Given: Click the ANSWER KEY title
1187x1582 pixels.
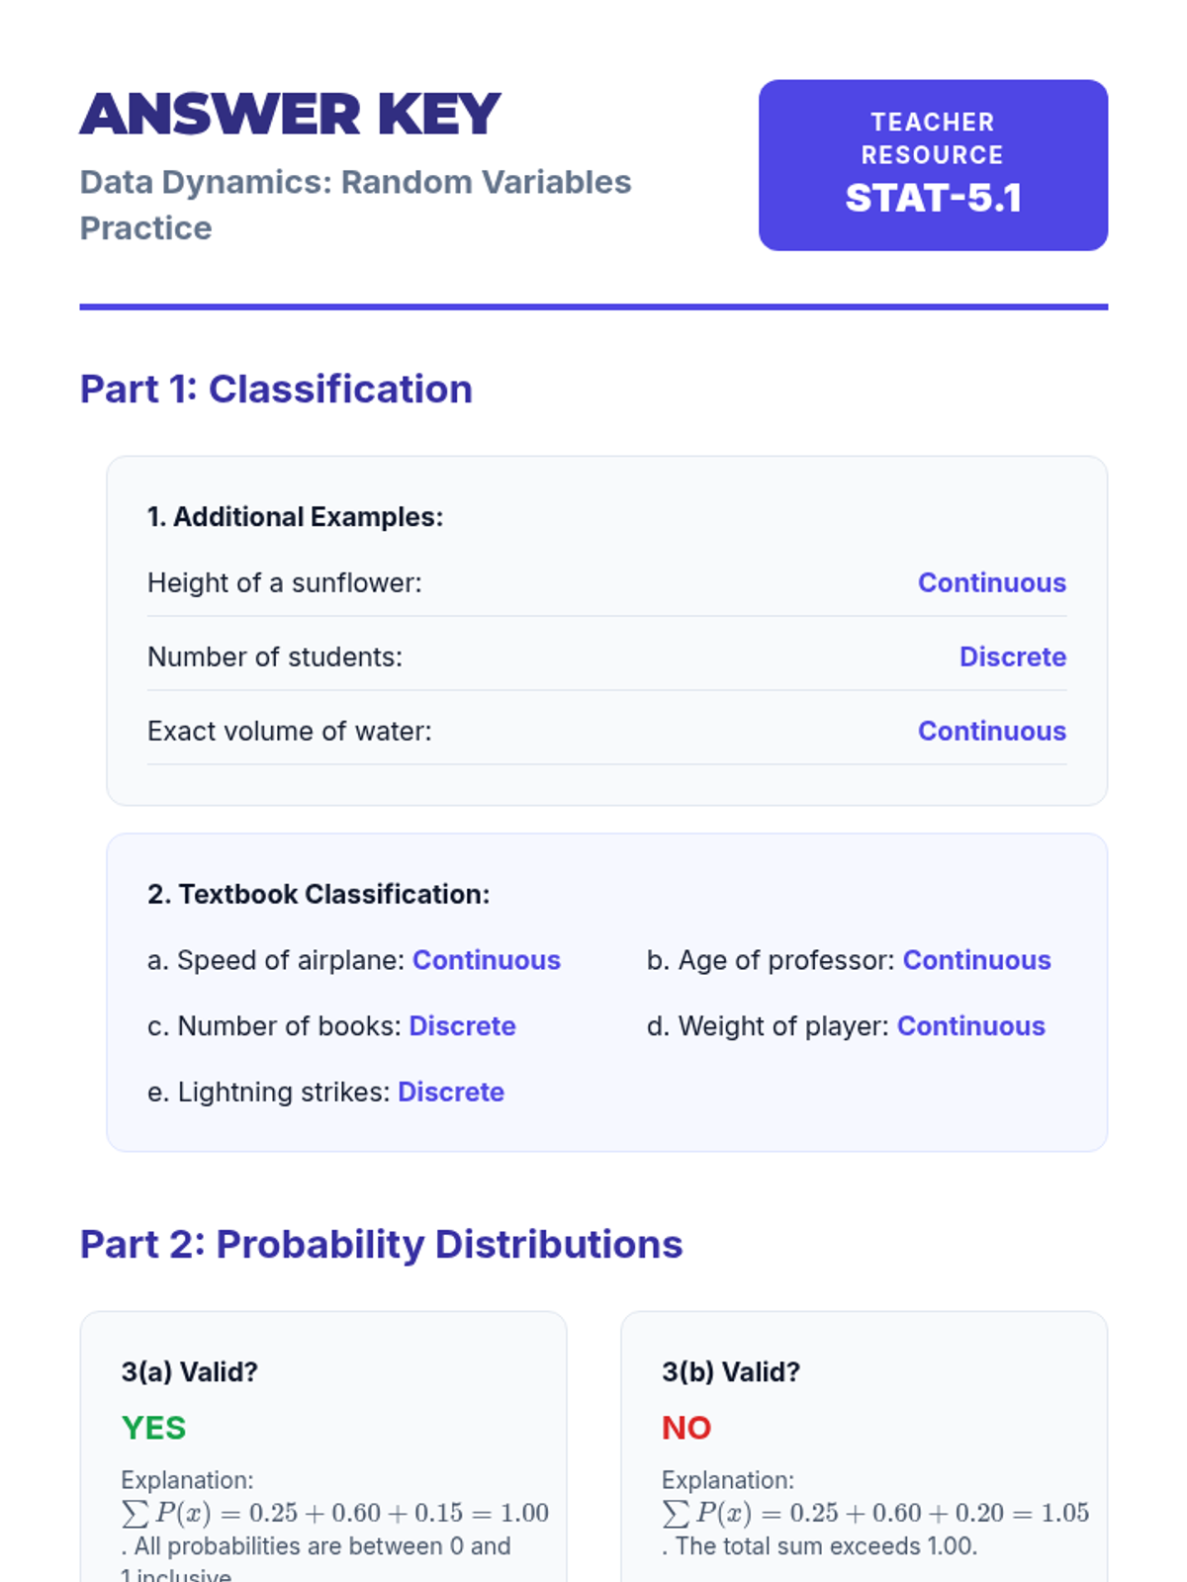Looking at the screenshot, I should 290,115.
